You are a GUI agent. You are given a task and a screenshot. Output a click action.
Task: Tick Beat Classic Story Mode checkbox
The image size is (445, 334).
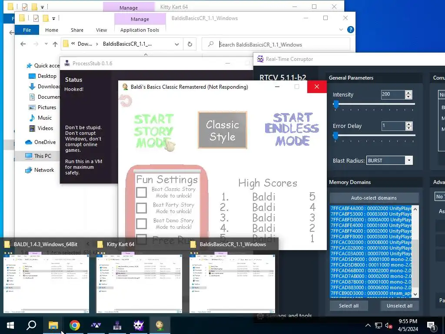141,193
